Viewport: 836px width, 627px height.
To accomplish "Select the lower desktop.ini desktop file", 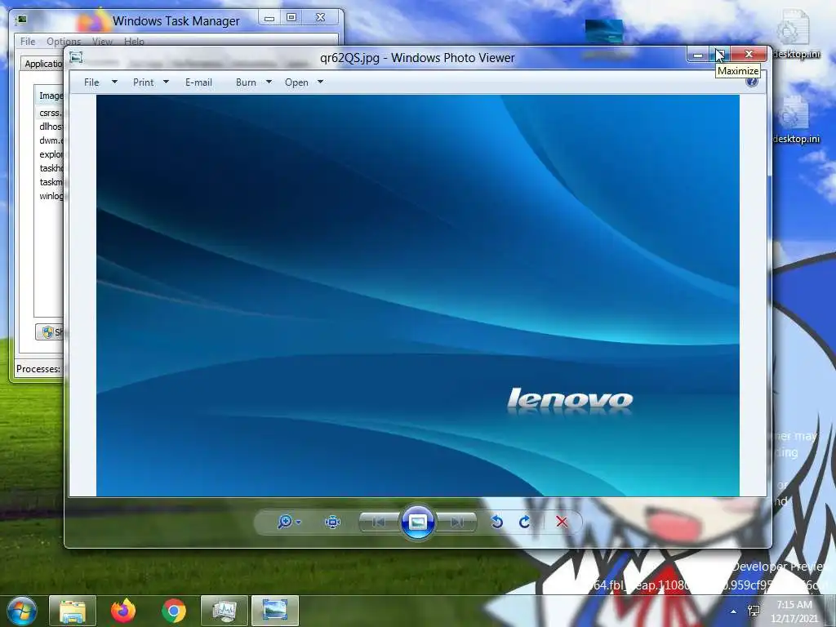I will (795, 119).
